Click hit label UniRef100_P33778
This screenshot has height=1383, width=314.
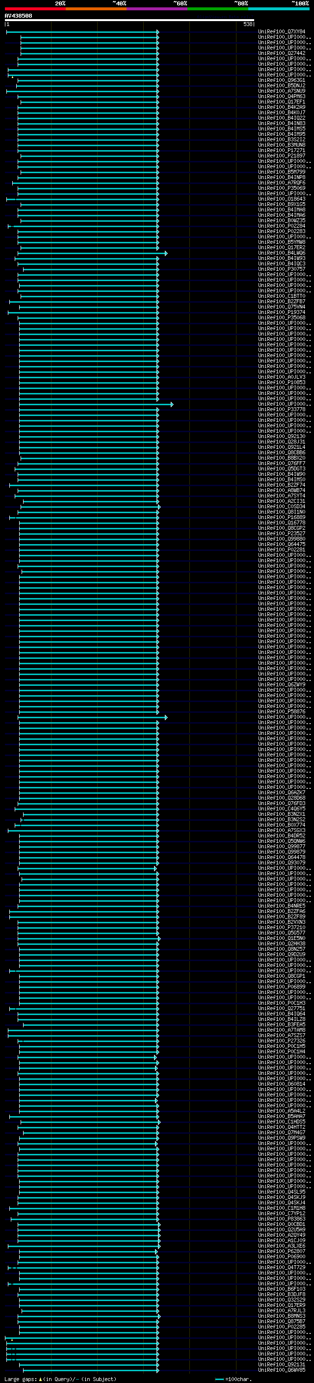coord(282,410)
